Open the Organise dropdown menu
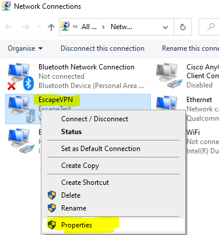The image size is (219, 235). point(25,48)
